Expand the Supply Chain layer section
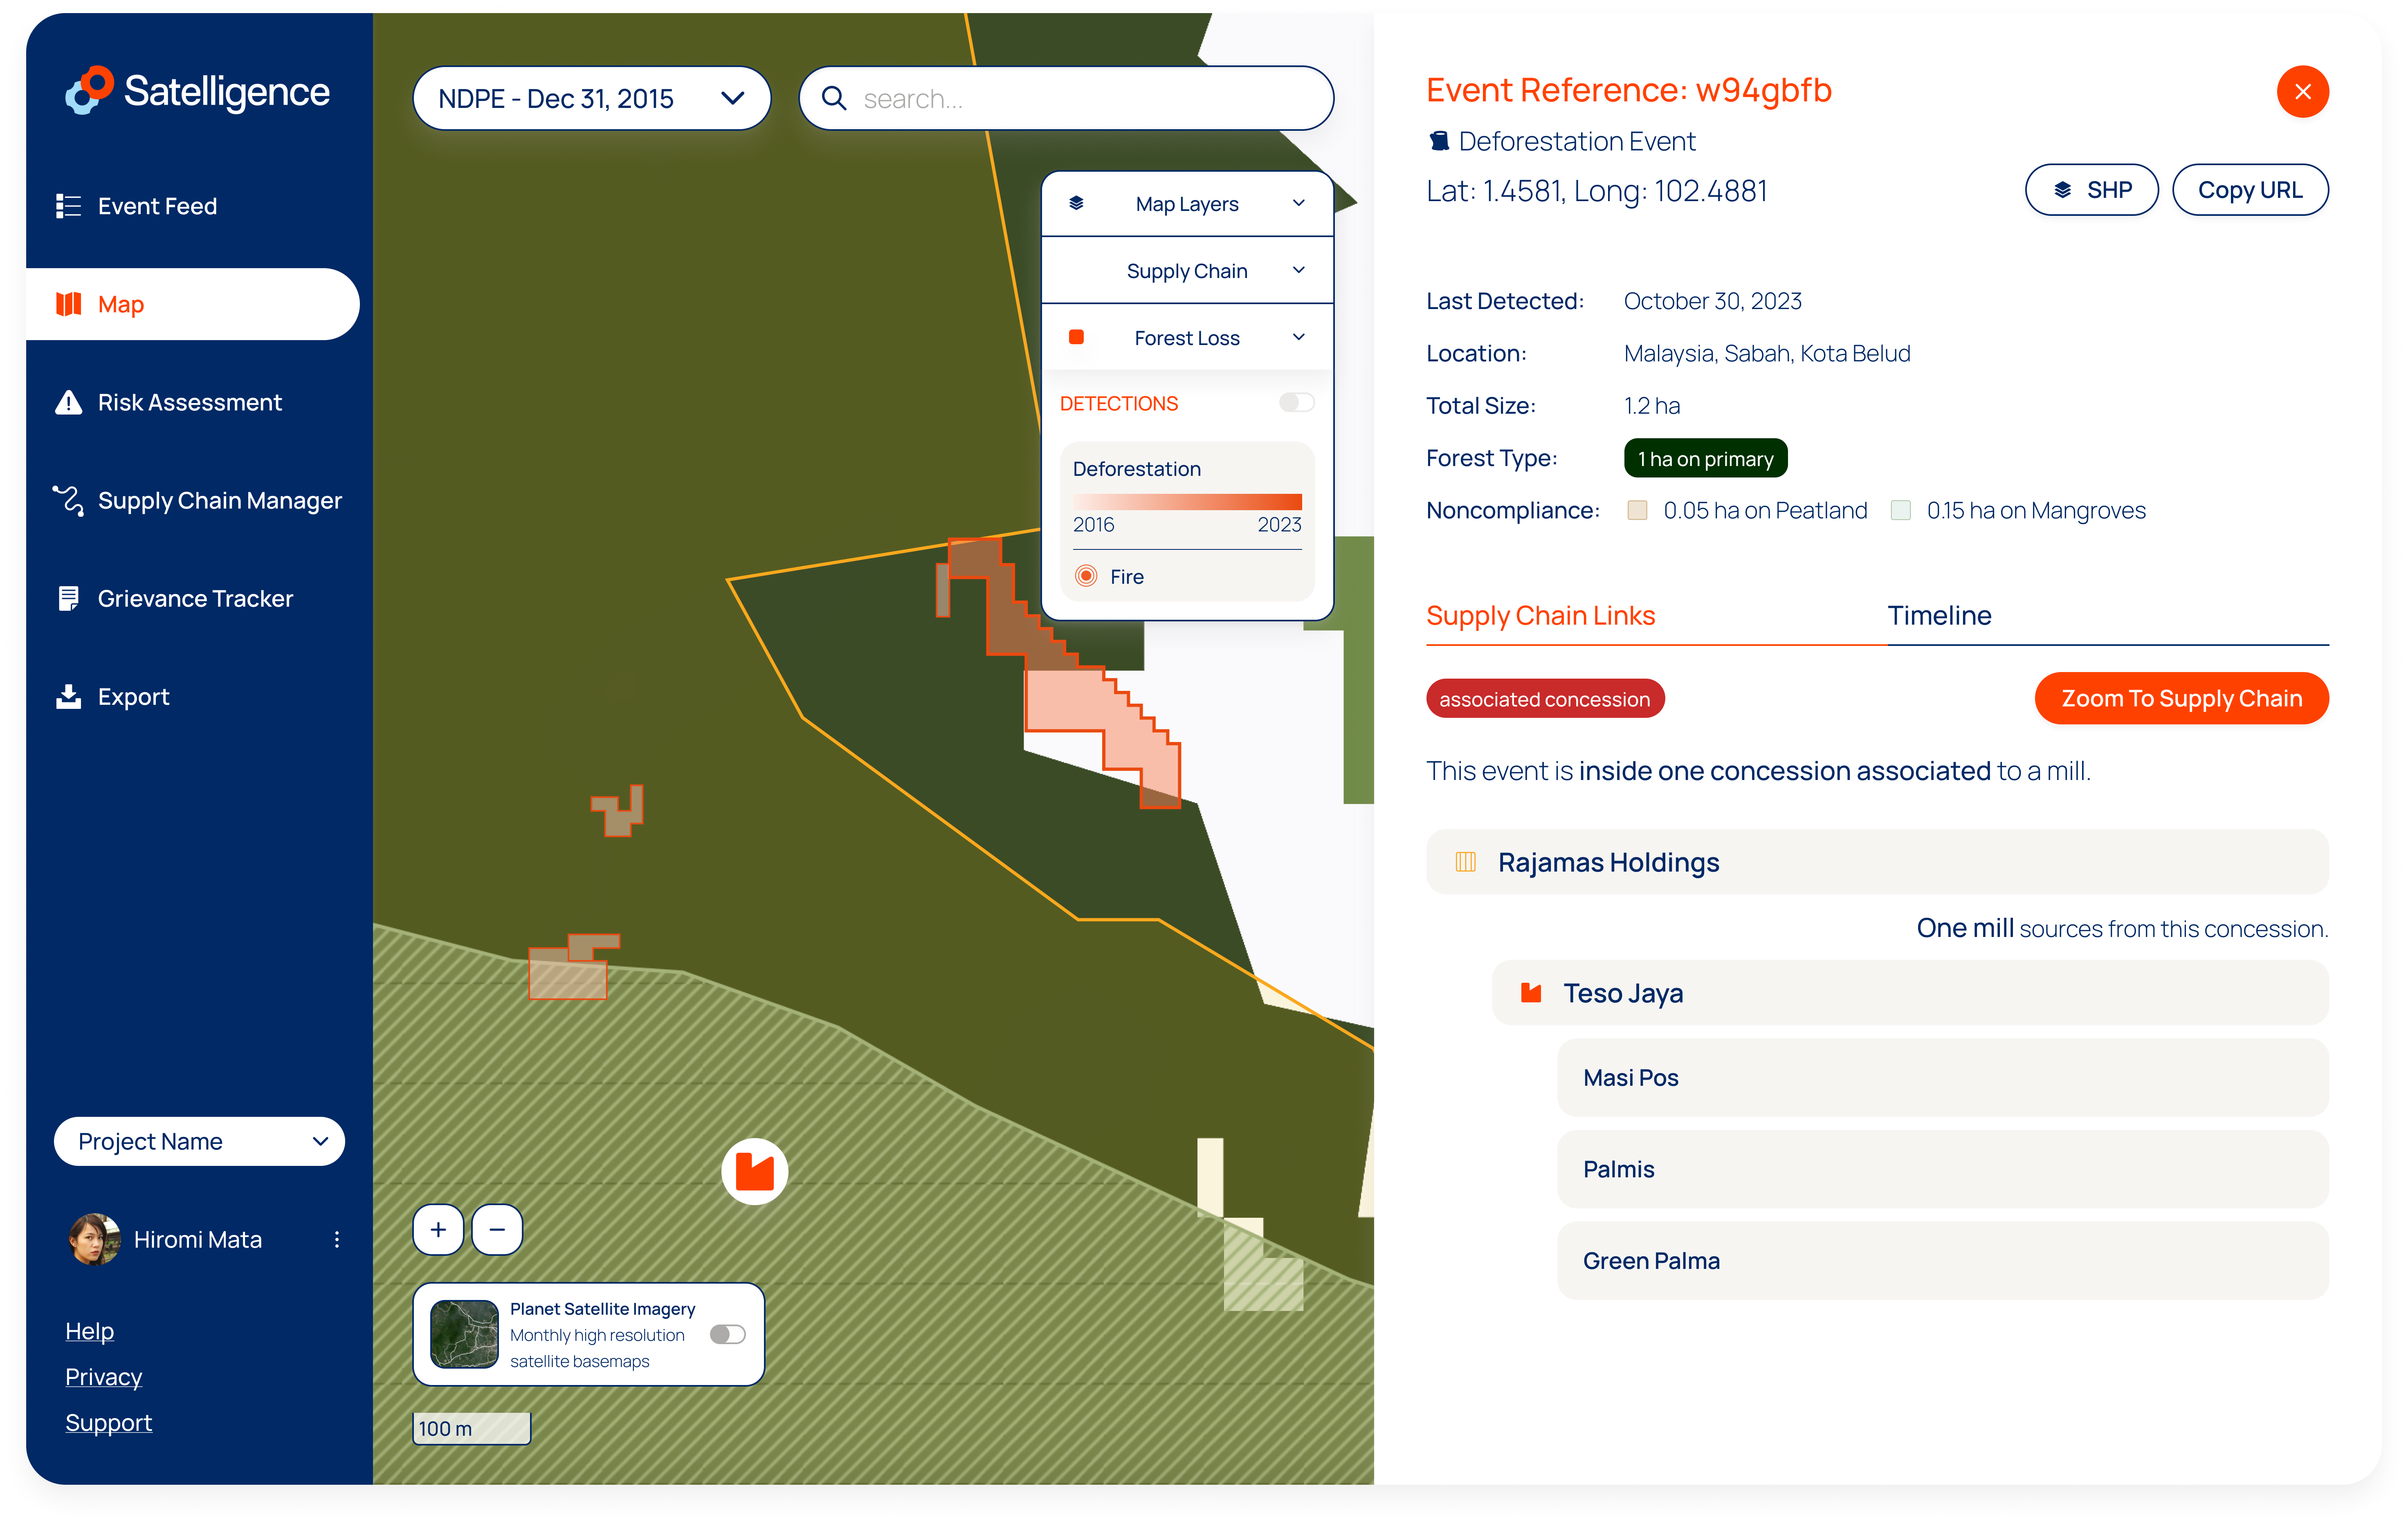This screenshot has height=1524, width=2408. pos(1187,271)
